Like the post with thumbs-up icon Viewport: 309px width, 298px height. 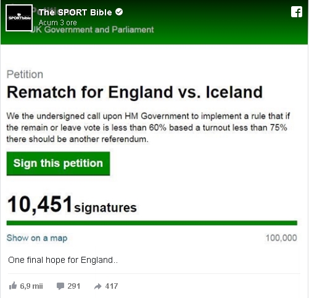click(13, 286)
